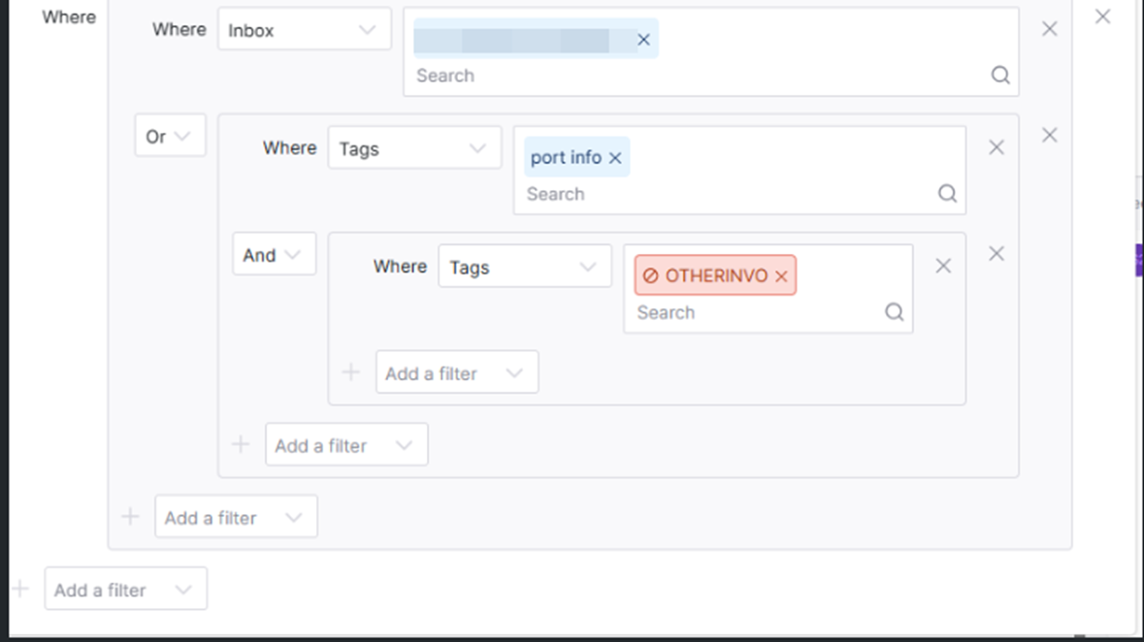Click search magnifier icon in Inbox field
Image resolution: width=1144 pixels, height=642 pixels.
point(1000,76)
